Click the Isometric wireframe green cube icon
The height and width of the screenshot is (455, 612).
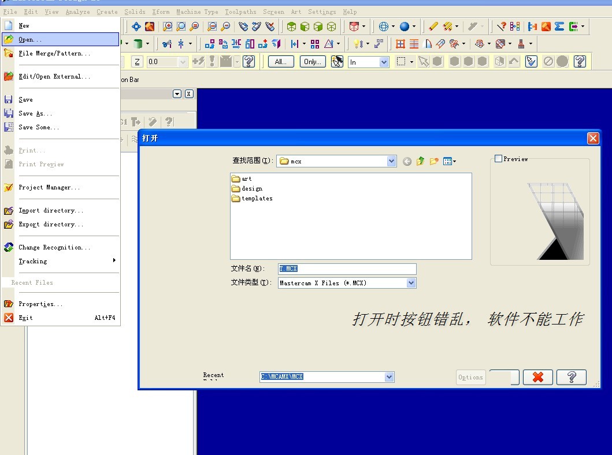click(x=331, y=27)
